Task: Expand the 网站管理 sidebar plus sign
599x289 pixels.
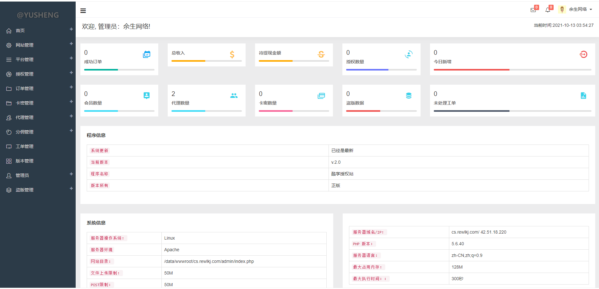Action: (x=71, y=44)
